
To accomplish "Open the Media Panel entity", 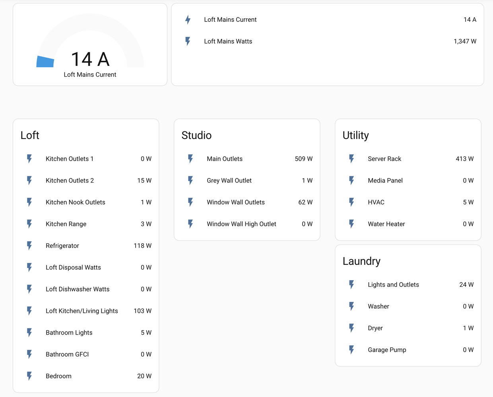I will (x=385, y=181).
